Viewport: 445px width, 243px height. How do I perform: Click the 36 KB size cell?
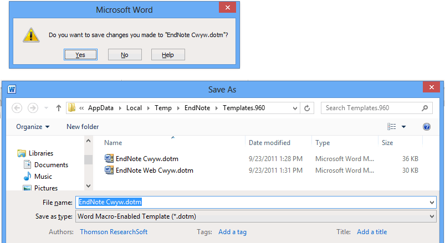click(x=410, y=159)
